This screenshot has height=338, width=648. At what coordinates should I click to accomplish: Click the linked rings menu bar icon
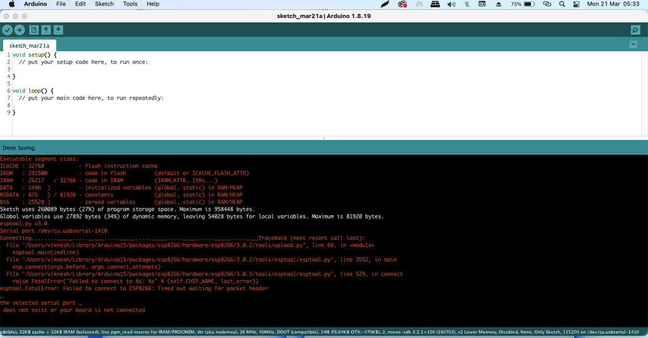click(547, 4)
